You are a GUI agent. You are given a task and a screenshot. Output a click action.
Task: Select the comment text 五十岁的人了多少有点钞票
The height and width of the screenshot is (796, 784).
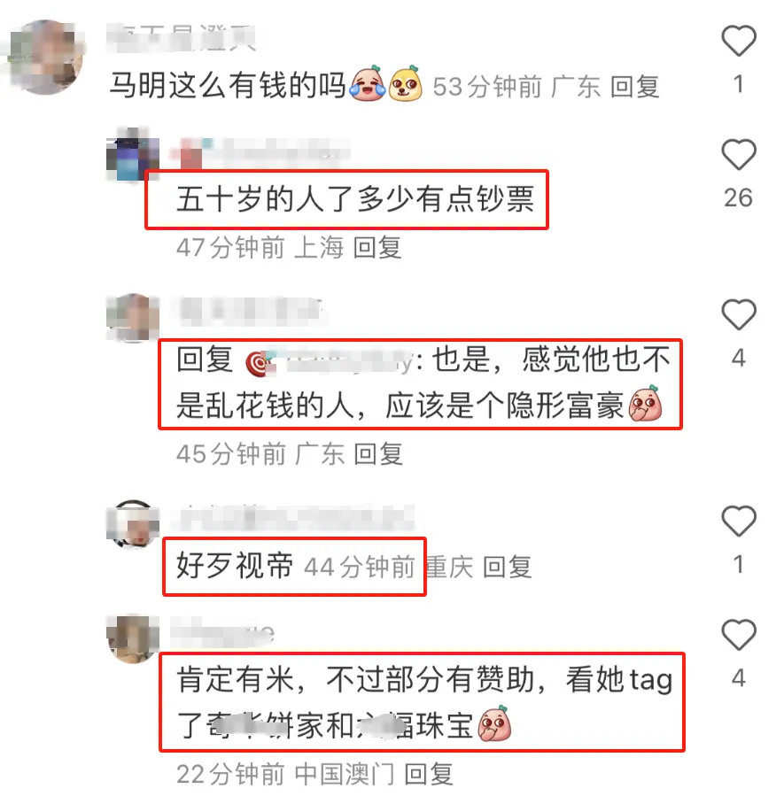[355, 199]
